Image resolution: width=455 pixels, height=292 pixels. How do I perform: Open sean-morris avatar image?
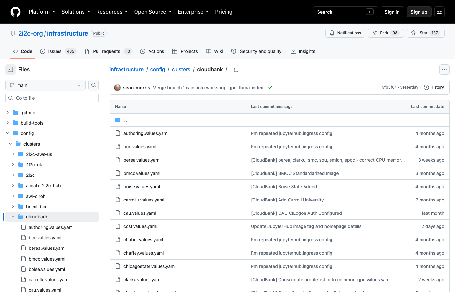117,88
